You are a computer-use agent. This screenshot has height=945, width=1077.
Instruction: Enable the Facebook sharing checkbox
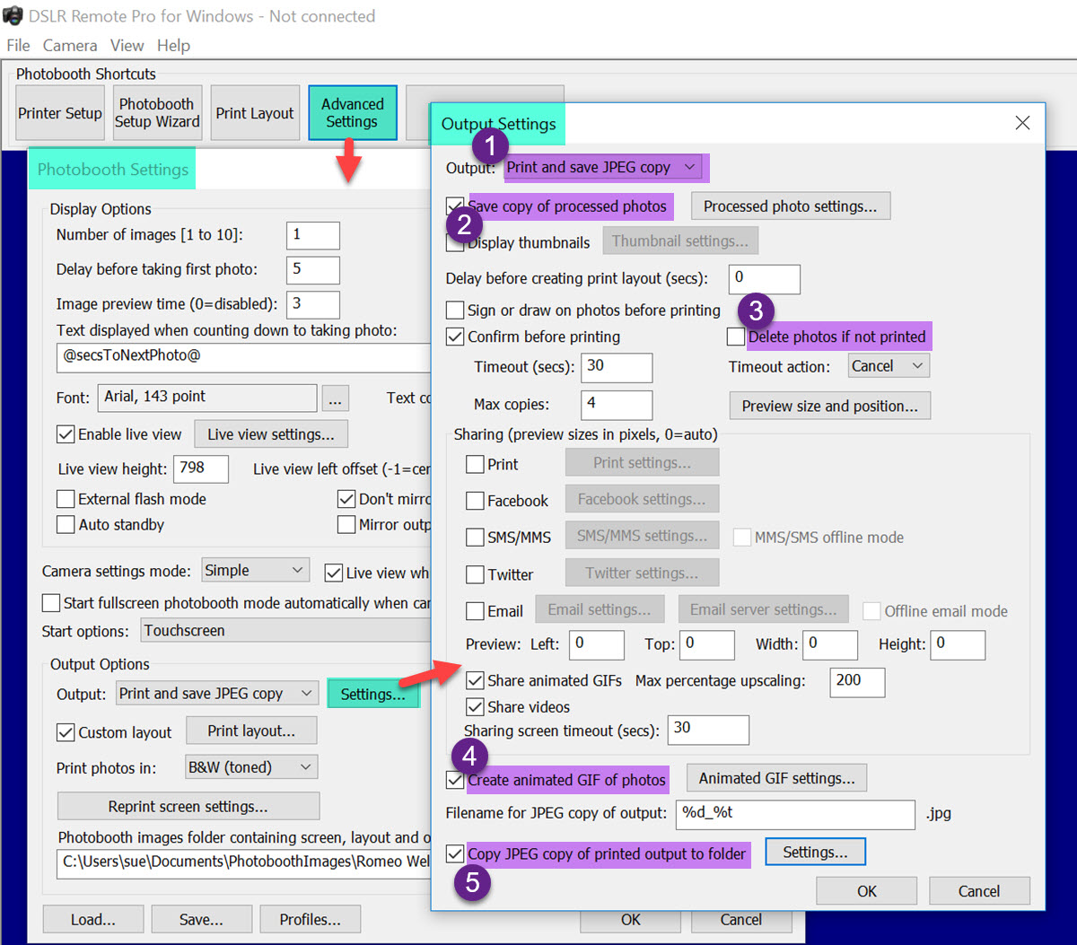point(476,501)
